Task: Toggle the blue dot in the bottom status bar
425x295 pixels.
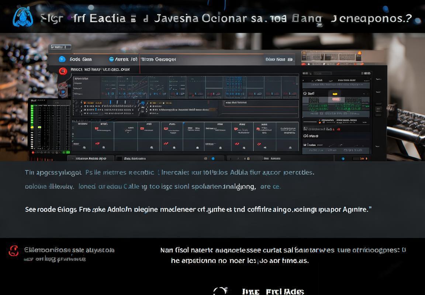Action: pos(213,159)
